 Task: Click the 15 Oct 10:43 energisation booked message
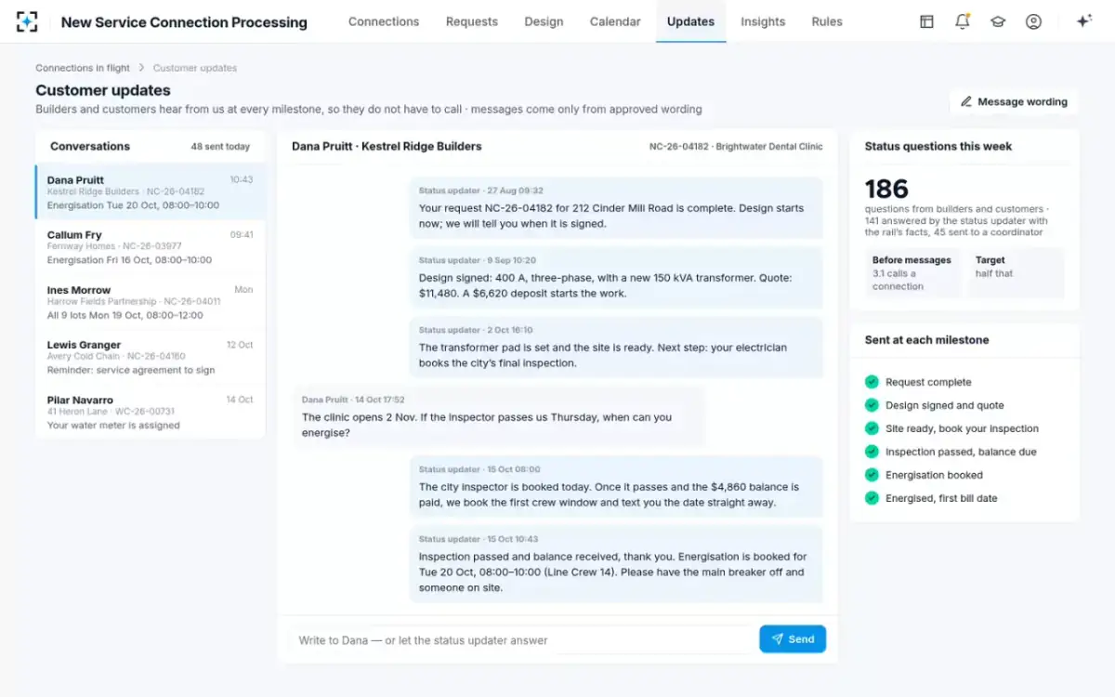617,564
